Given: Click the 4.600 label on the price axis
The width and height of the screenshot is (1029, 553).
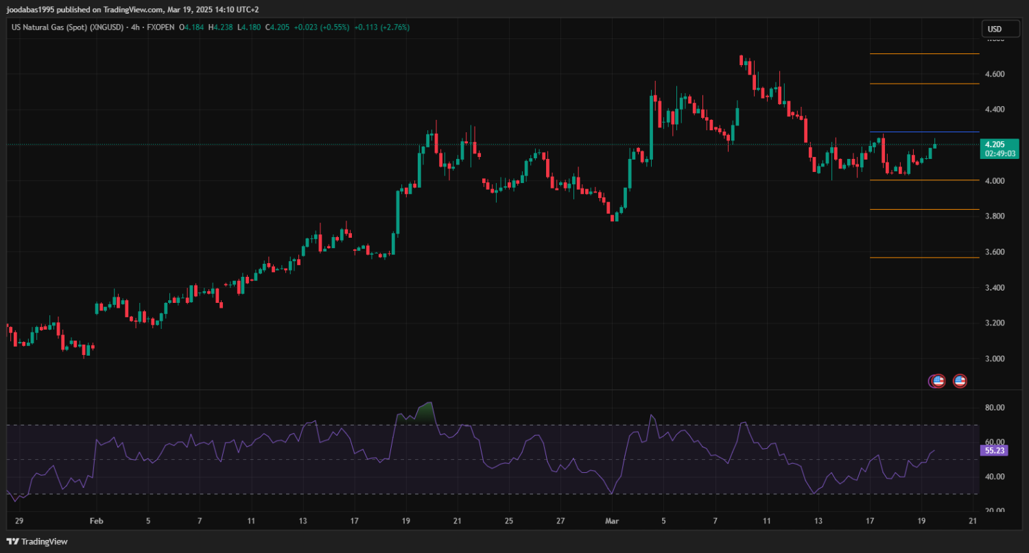Looking at the screenshot, I should (x=995, y=74).
